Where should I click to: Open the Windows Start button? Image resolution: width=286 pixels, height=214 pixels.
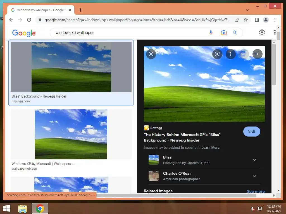coord(7,208)
